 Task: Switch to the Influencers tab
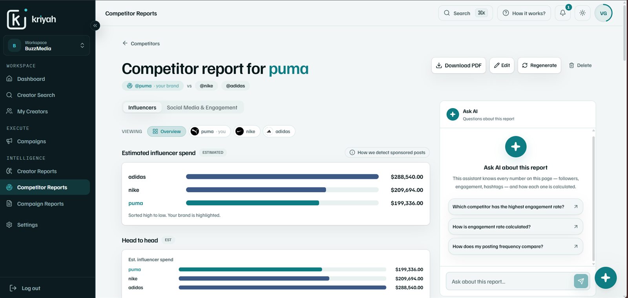point(142,107)
